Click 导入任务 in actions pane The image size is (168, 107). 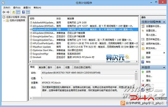click(x=151, y=35)
